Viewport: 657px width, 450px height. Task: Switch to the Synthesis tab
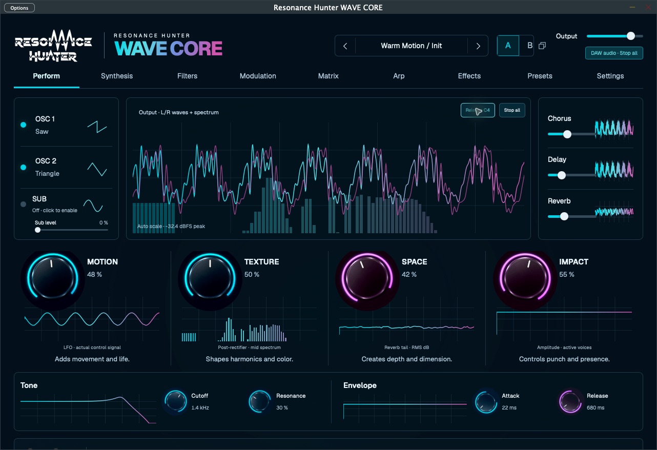coord(117,76)
